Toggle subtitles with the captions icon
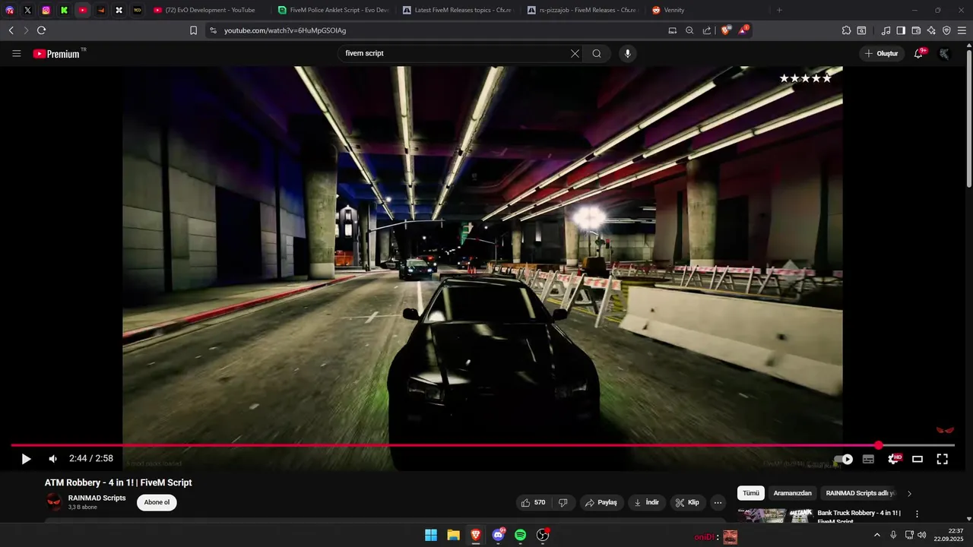 tap(868, 459)
